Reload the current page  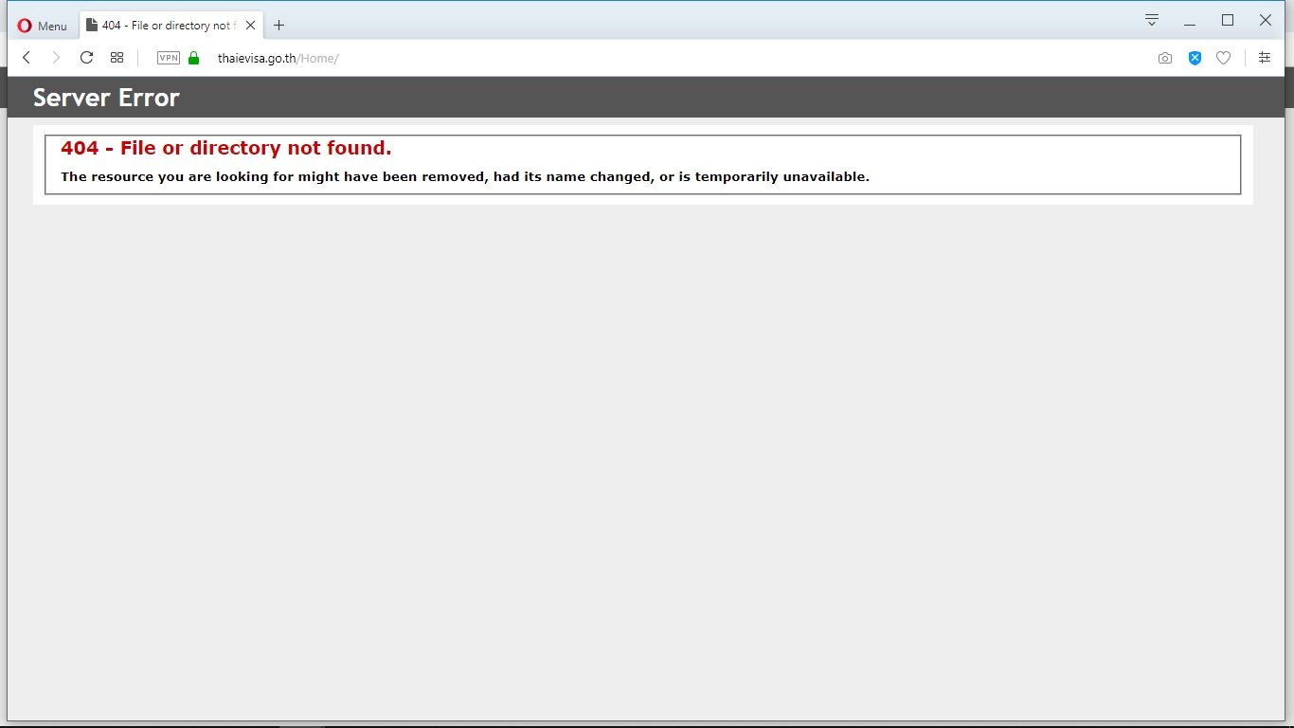pyautogui.click(x=86, y=58)
